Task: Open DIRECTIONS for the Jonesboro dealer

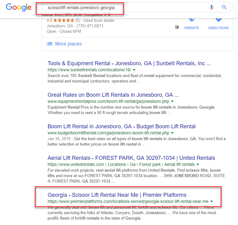Action: click(218, 28)
